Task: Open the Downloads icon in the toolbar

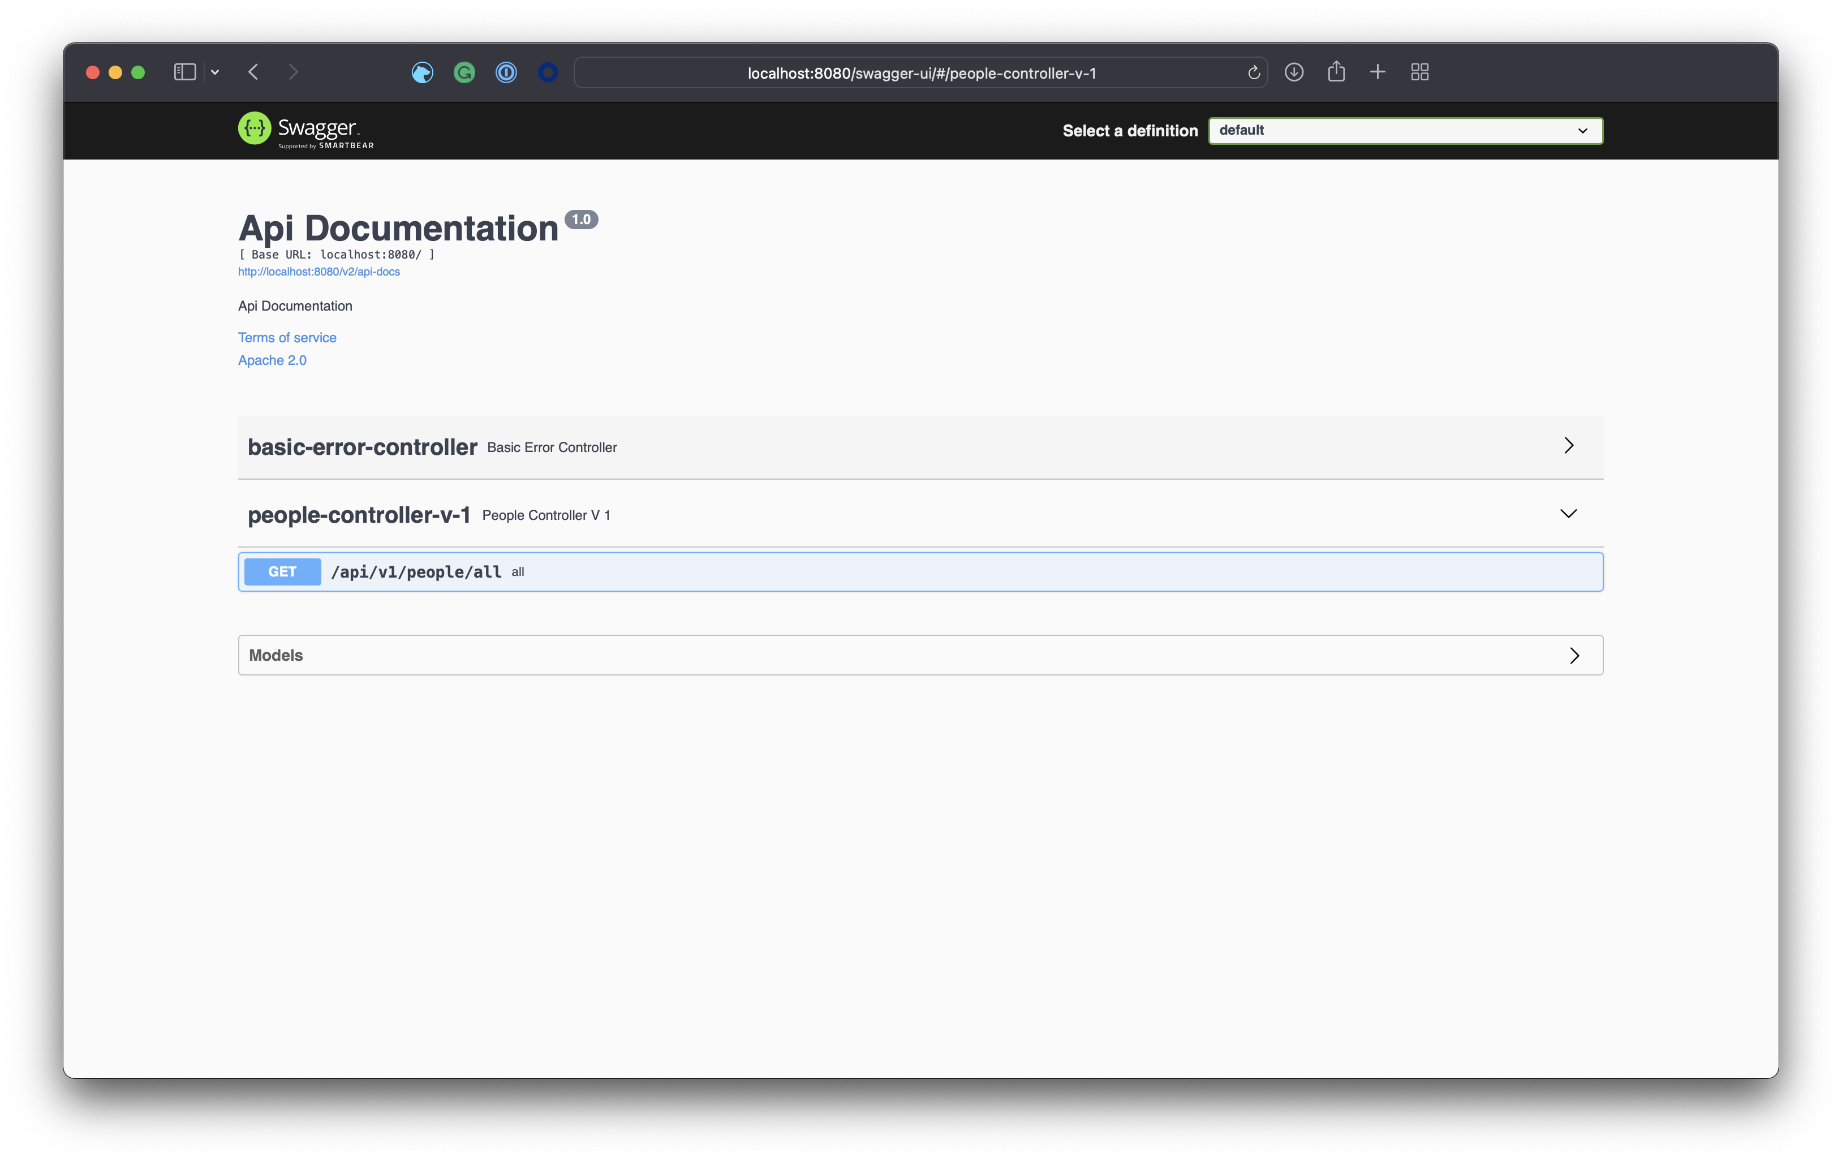Action: pos(1294,72)
